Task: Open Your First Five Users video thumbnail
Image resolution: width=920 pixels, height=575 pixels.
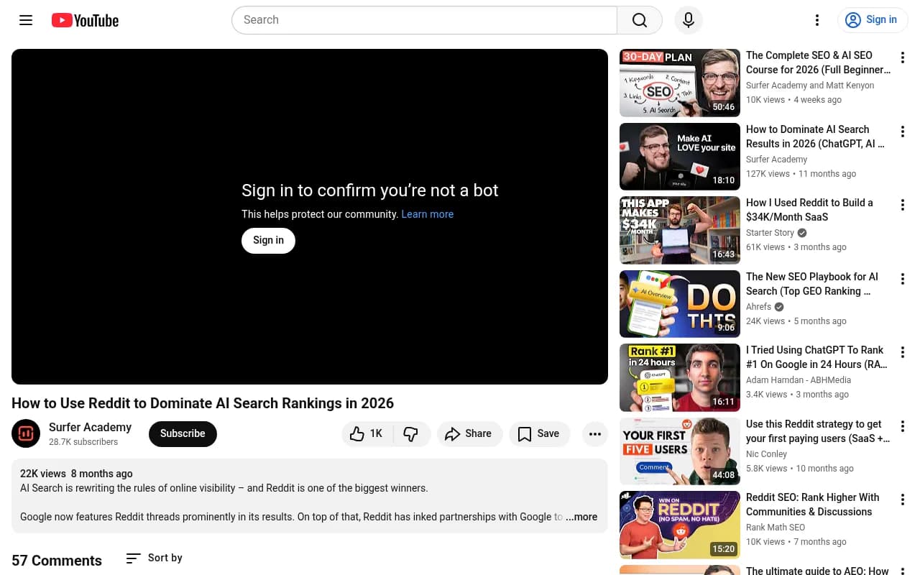Action: pos(679,451)
